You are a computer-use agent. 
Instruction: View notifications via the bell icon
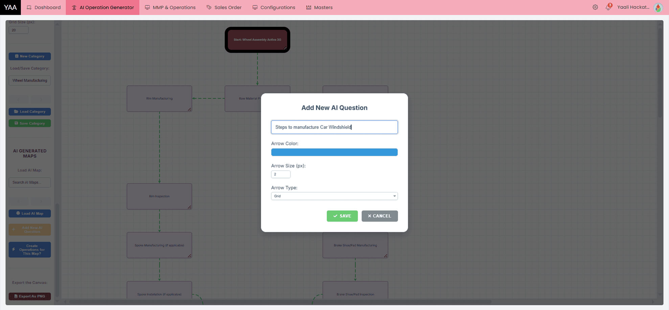608,6
